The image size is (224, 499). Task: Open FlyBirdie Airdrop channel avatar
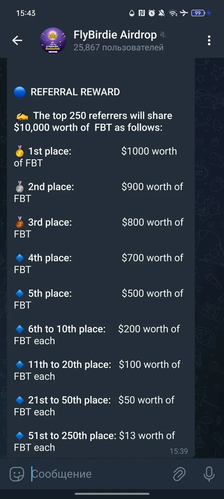point(53,40)
